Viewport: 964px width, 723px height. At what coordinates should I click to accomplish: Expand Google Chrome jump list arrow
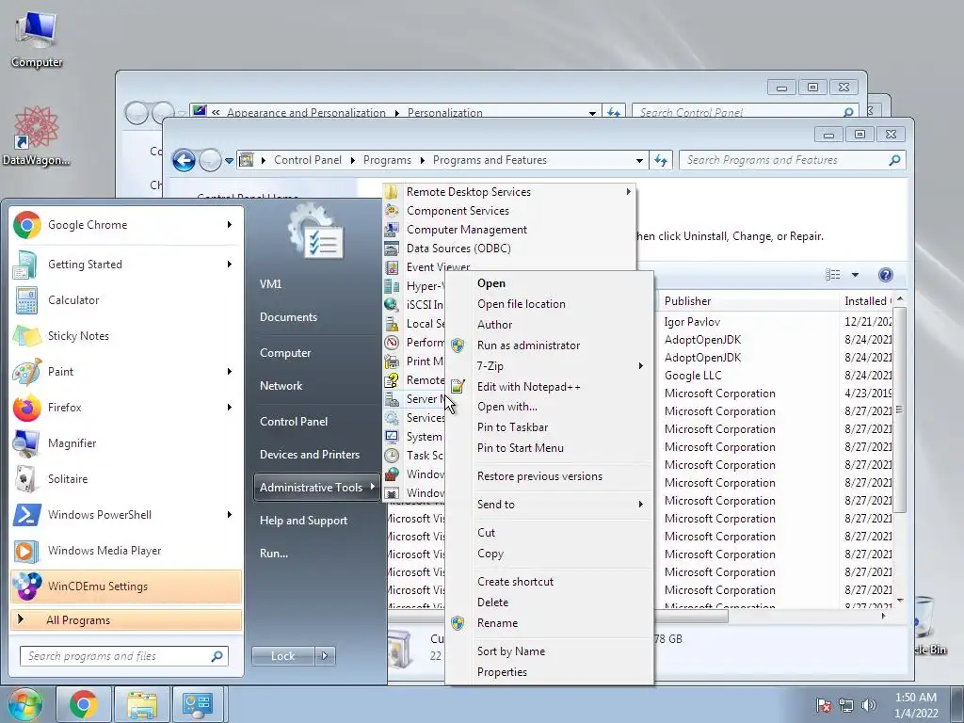coord(230,225)
